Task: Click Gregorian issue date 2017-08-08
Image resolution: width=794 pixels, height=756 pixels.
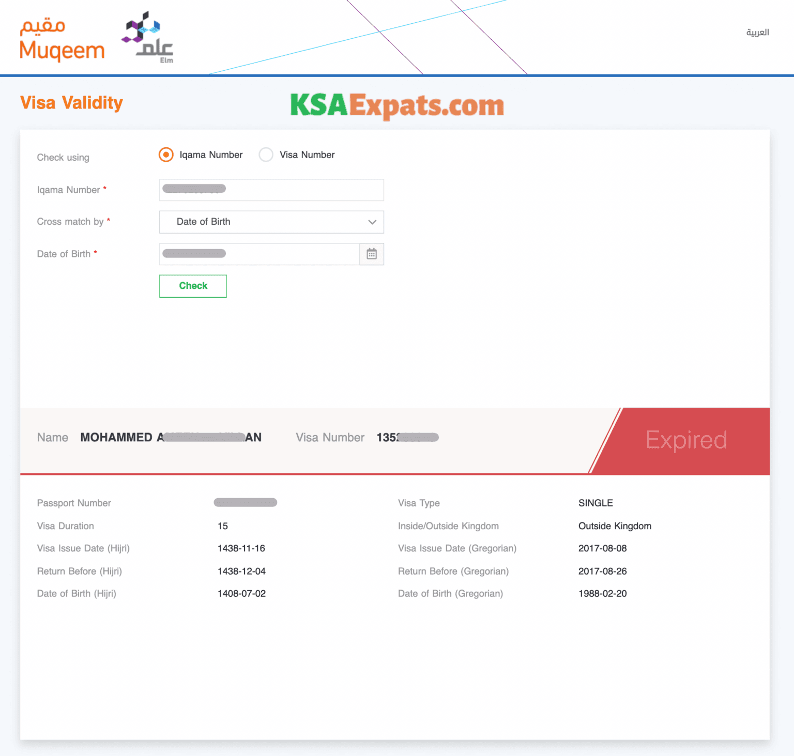Action: tap(602, 548)
